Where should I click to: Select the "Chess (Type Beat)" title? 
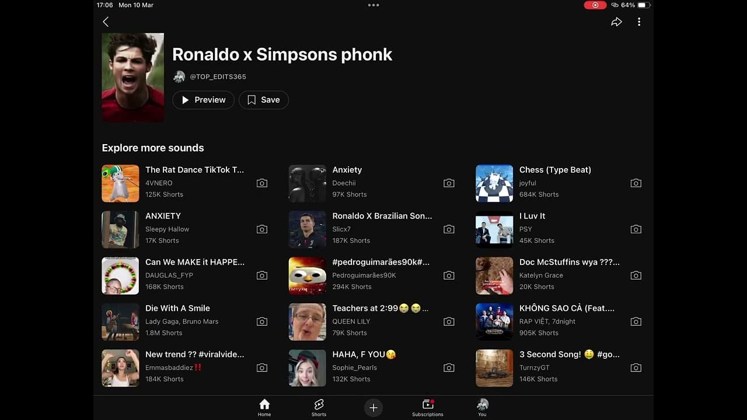tap(555, 170)
